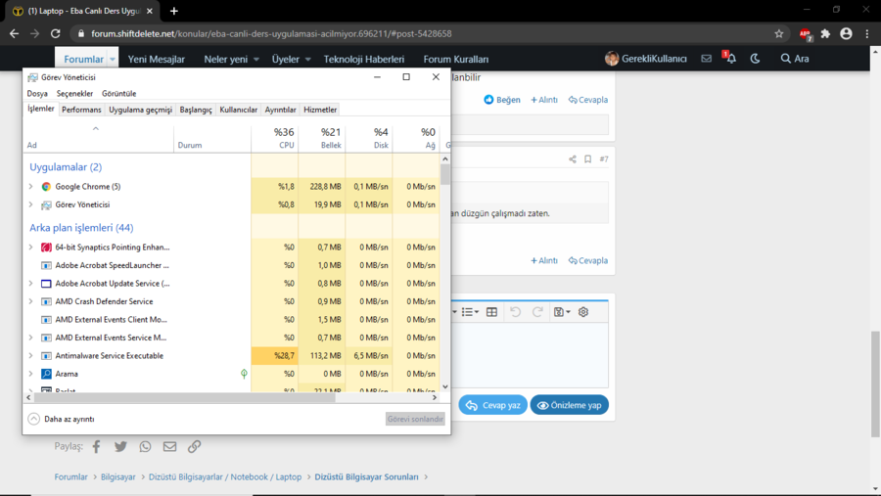The height and width of the screenshot is (496, 881).
Task: Click the Task Manager vertical scrollbar
Action: click(x=445, y=274)
